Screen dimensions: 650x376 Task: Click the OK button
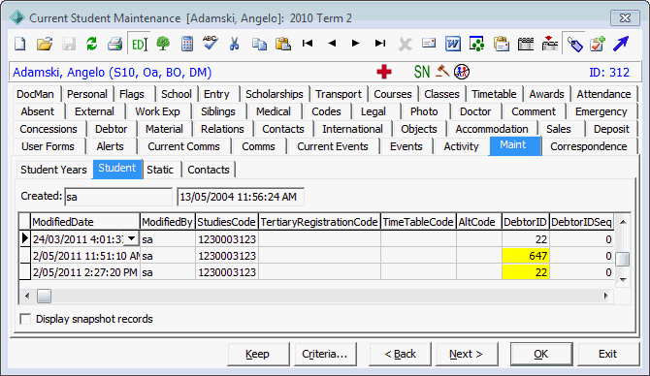(541, 354)
